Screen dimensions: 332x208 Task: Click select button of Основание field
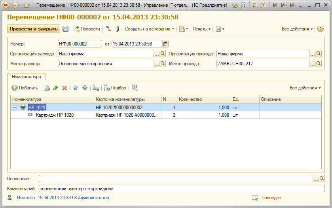click(316, 179)
